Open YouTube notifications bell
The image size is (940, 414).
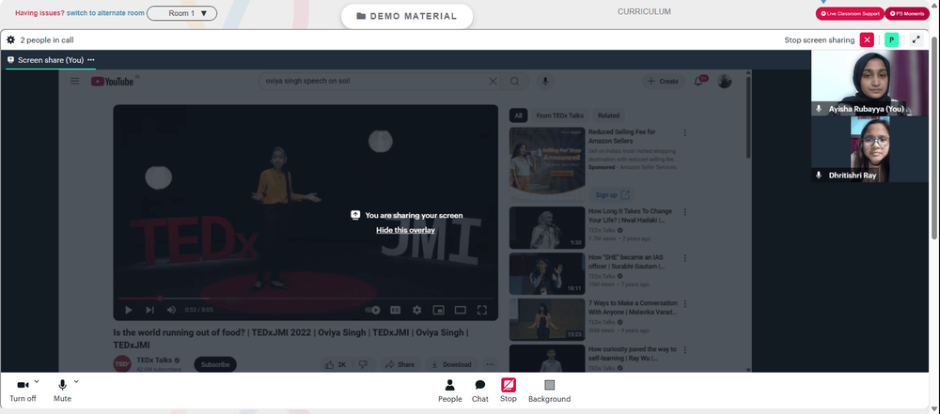pos(698,82)
